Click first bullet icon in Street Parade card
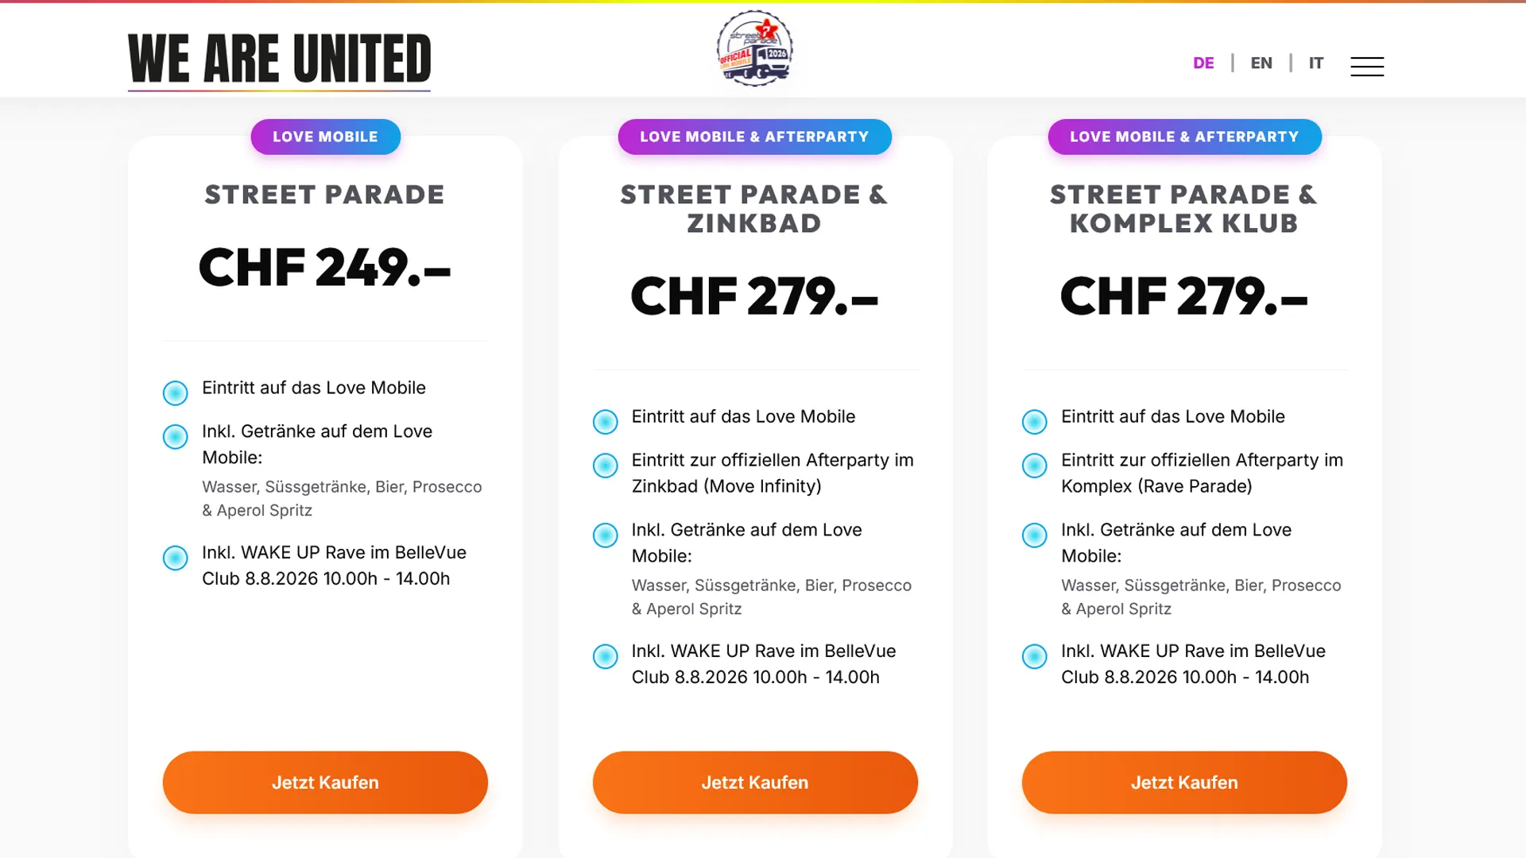Viewport: 1526px width, 858px height. [175, 392]
